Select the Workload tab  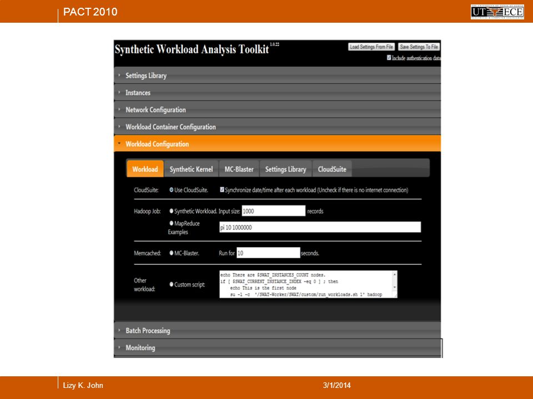pos(145,169)
